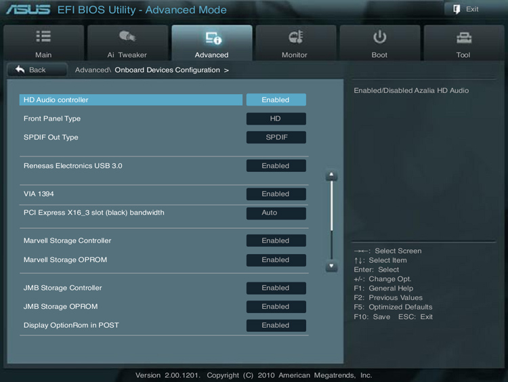
Task: Select Renesas Electronics USB 3.0 label
Action: (x=73, y=166)
